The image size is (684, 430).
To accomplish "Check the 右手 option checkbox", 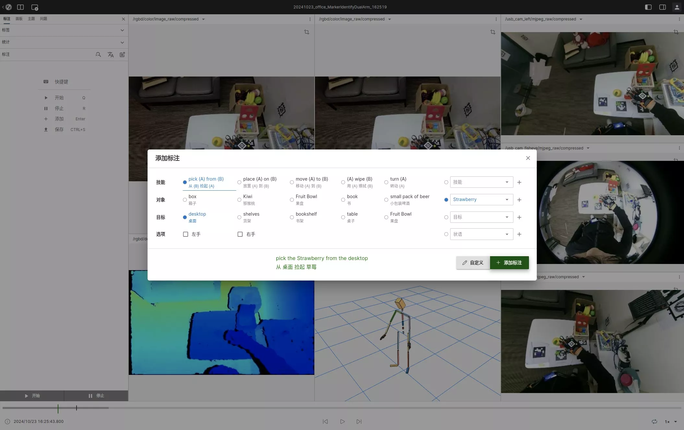I will (240, 234).
